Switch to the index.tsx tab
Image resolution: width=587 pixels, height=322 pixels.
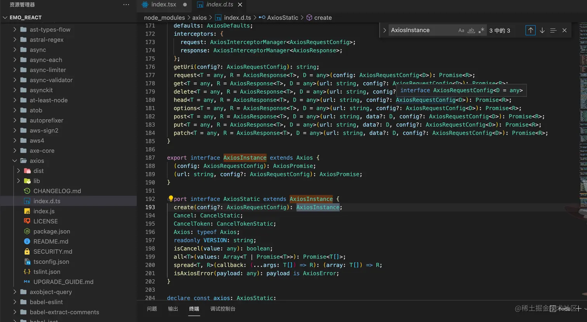[x=163, y=5]
